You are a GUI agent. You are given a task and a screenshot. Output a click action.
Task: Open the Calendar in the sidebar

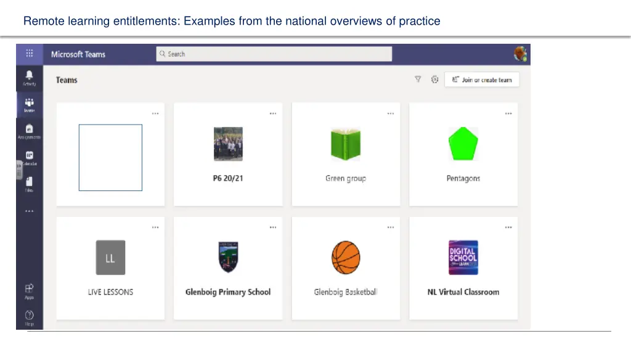click(x=30, y=158)
